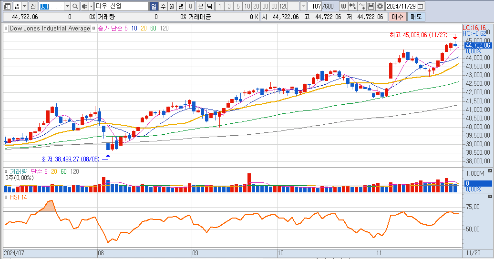Click the candlestick chart-type icon
The width and height of the screenshot is (494, 259).
pos(353,6)
